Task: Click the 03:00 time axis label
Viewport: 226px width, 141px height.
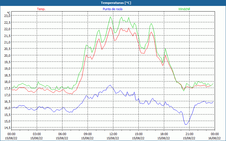Action: [37, 134]
